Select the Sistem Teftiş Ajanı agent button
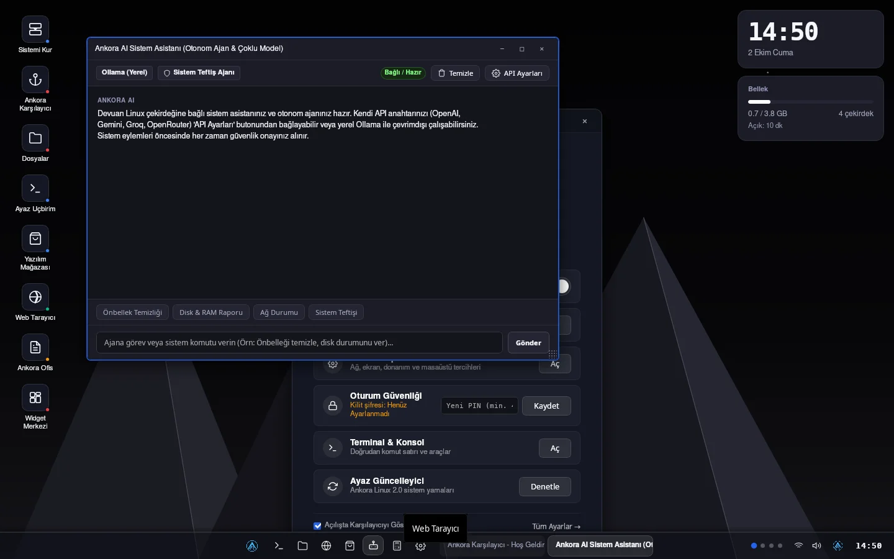 tap(199, 73)
